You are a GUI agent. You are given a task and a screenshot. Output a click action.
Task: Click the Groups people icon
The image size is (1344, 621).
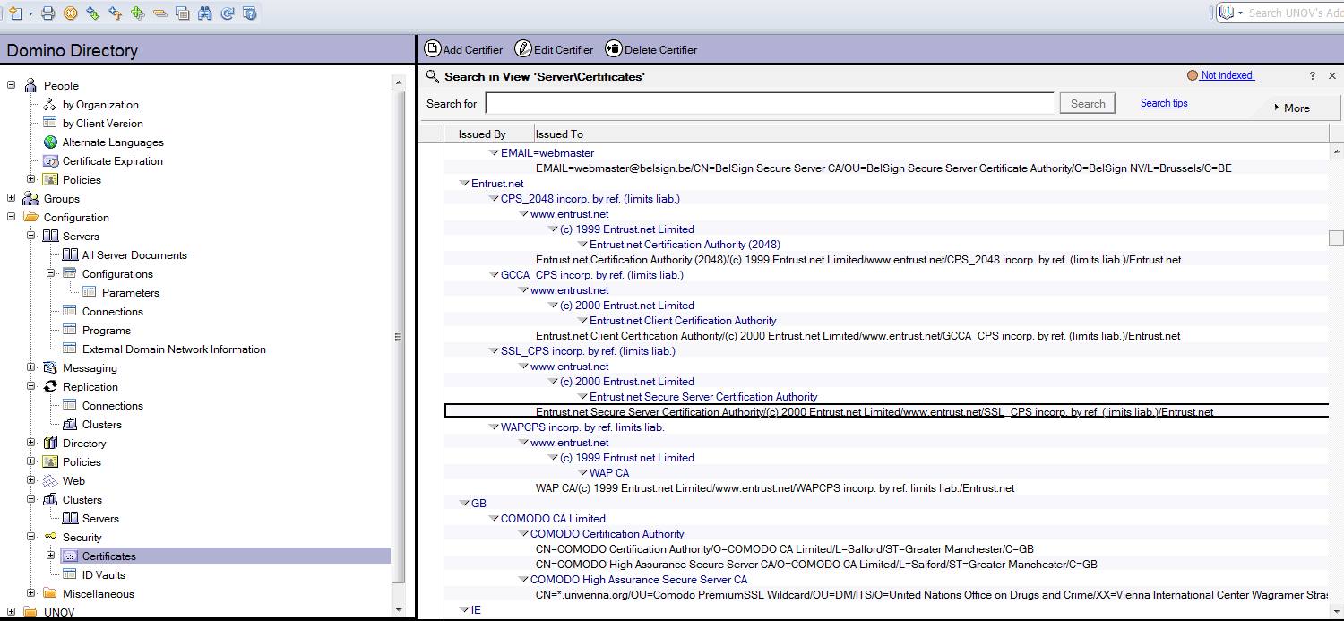point(30,198)
